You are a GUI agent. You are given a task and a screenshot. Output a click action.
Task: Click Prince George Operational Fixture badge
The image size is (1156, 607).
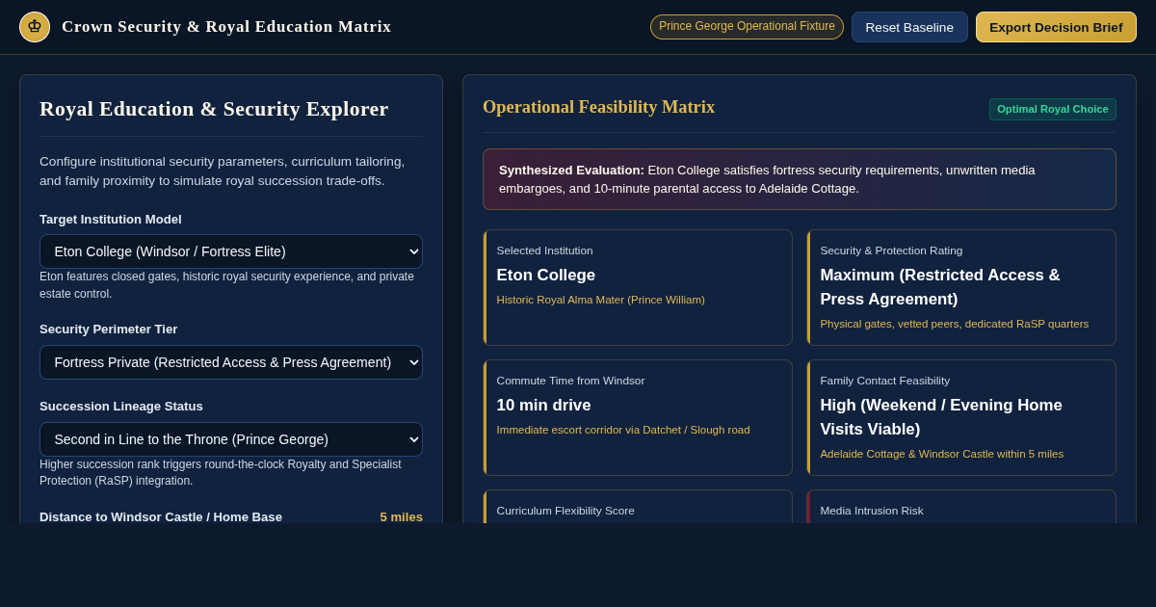point(747,27)
